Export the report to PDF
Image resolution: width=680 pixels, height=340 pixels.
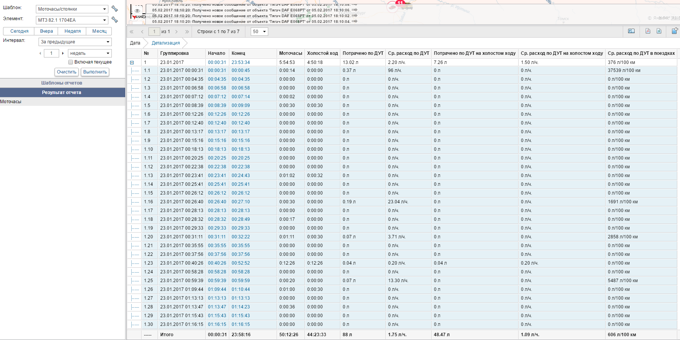648,31
